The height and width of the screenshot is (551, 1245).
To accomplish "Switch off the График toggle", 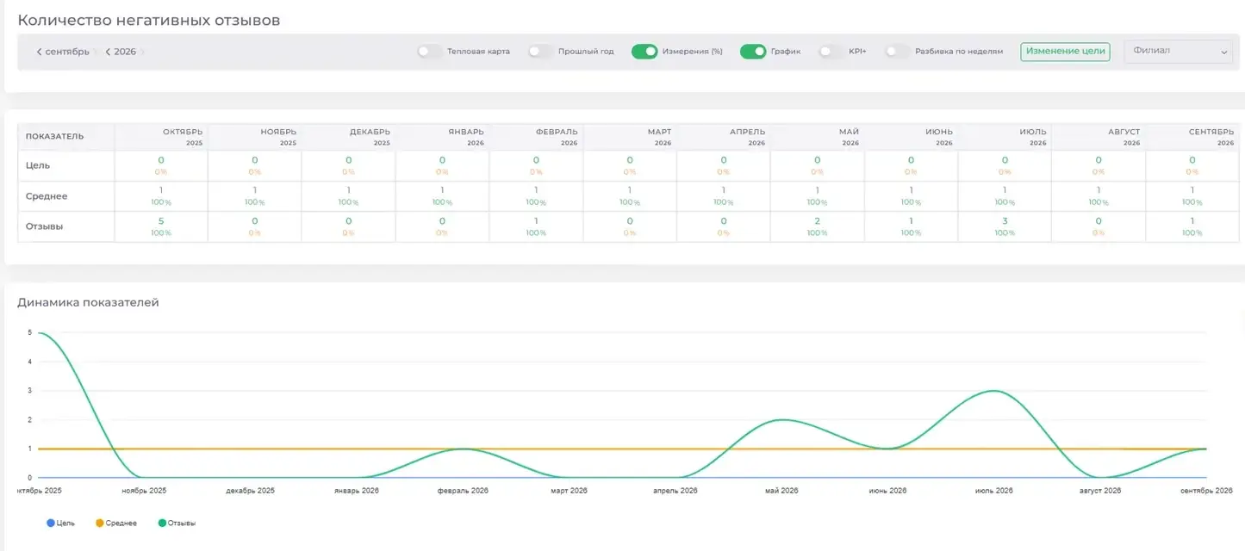I will [x=753, y=52].
